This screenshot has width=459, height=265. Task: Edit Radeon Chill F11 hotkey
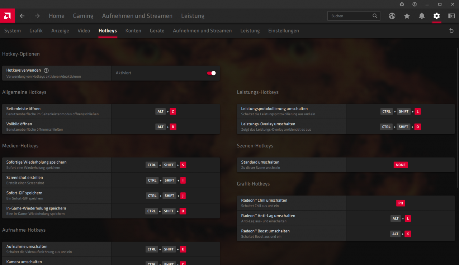tap(401, 203)
